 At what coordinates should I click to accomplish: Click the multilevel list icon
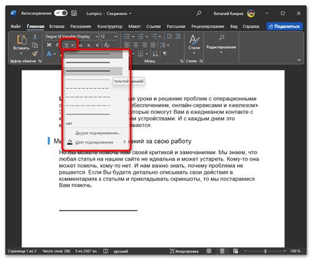click(x=155, y=36)
